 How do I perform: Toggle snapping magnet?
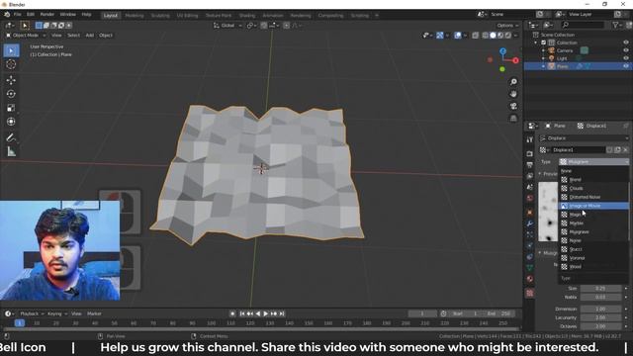pos(264,26)
